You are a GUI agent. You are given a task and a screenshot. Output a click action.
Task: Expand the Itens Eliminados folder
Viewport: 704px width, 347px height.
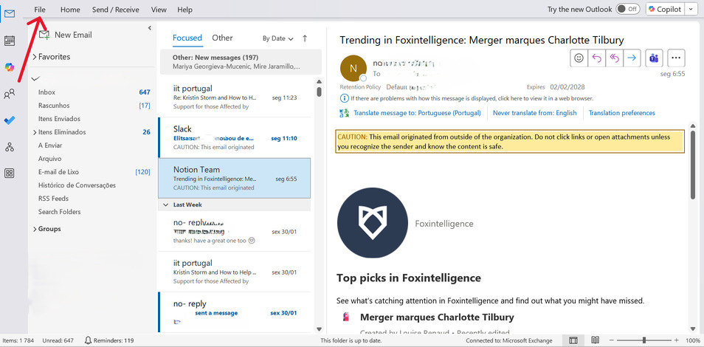pyautogui.click(x=35, y=132)
